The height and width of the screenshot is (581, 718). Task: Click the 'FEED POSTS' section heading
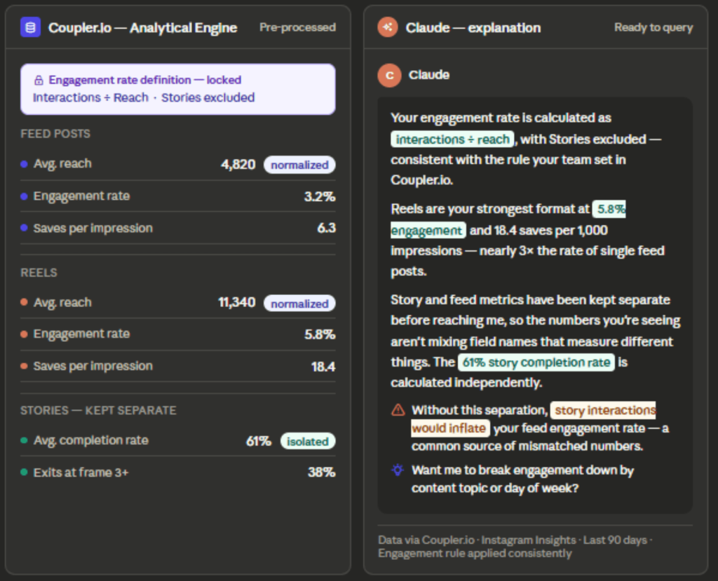pos(55,134)
